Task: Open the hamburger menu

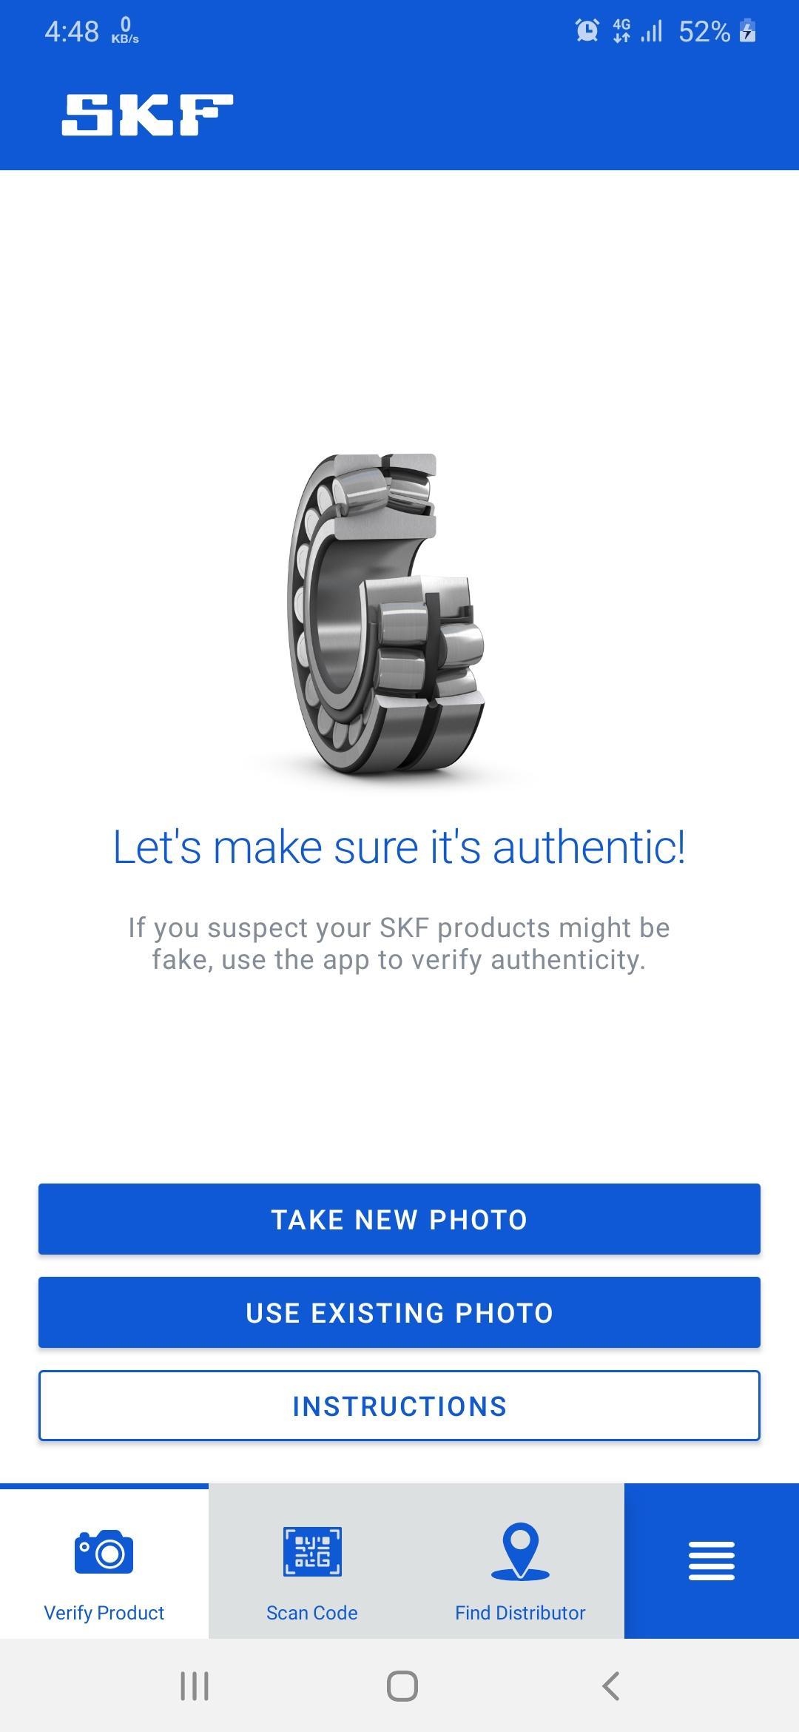Action: tap(712, 1561)
